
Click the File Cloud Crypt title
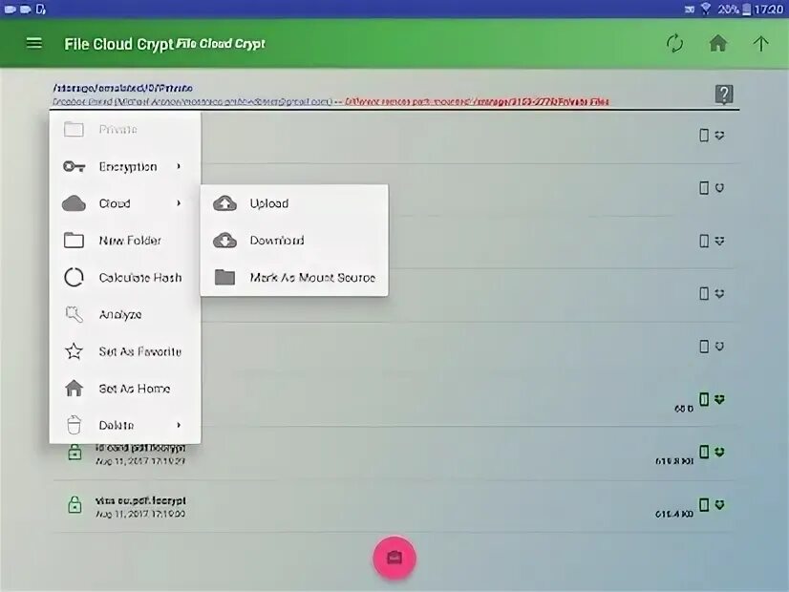118,44
